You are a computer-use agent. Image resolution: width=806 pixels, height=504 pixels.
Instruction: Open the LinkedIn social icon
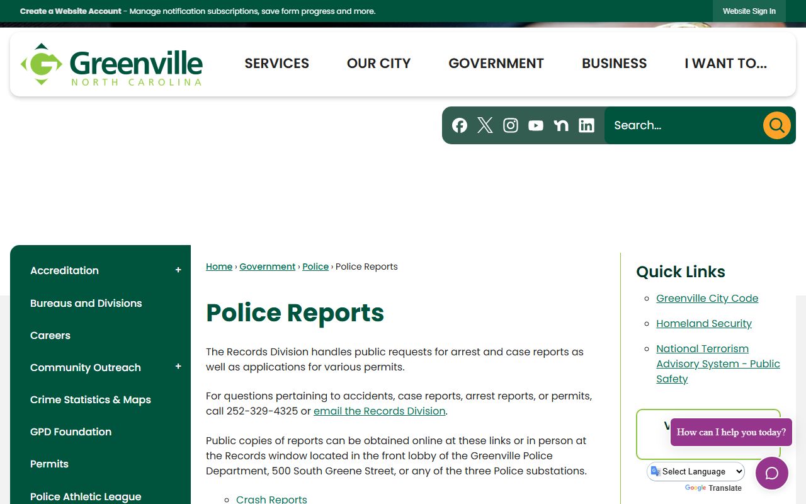(x=586, y=125)
